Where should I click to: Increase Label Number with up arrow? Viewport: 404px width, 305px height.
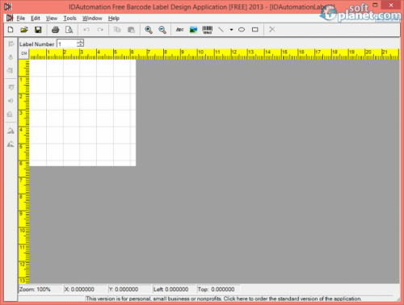pyautogui.click(x=80, y=41)
